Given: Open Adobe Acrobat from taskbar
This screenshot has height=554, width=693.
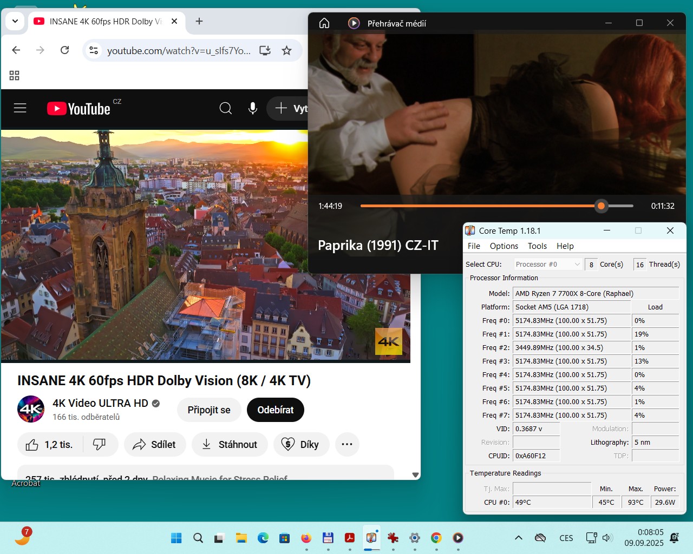Looking at the screenshot, I should coord(350,538).
